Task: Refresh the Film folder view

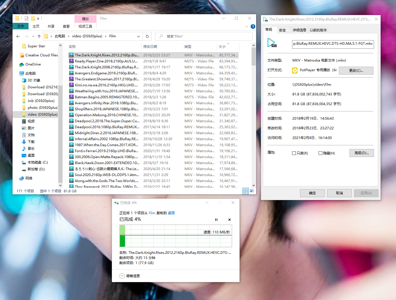Action: (147, 36)
